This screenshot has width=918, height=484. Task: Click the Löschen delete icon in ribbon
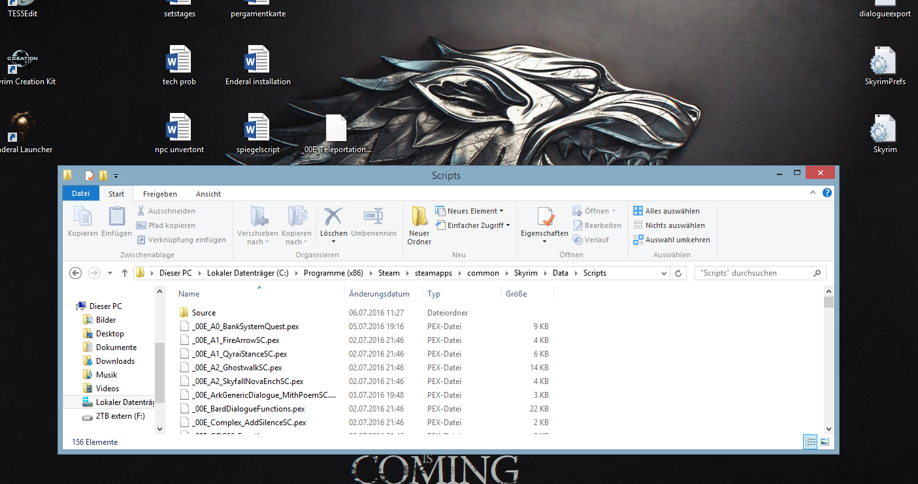coord(333,218)
